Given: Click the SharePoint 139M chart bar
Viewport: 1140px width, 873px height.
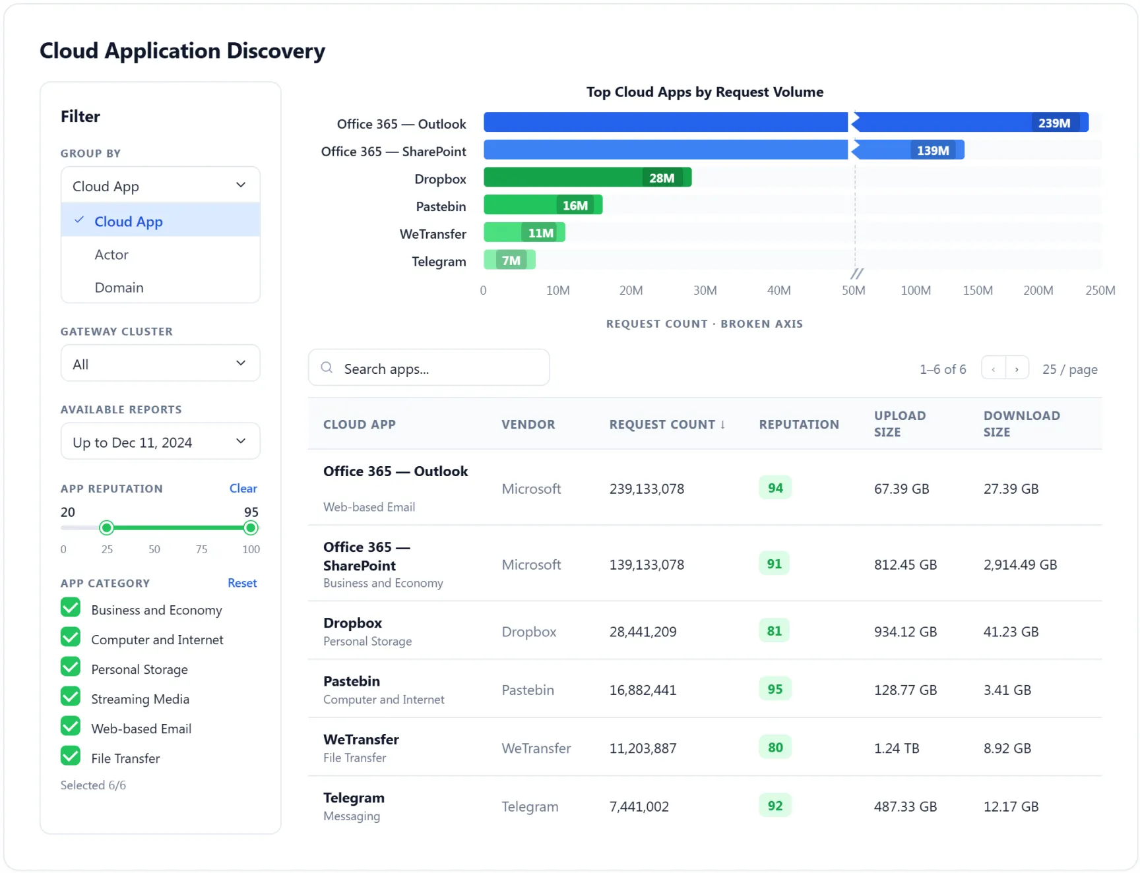Looking at the screenshot, I should 724,150.
